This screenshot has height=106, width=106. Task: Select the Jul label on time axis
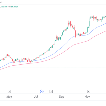tap(36, 97)
